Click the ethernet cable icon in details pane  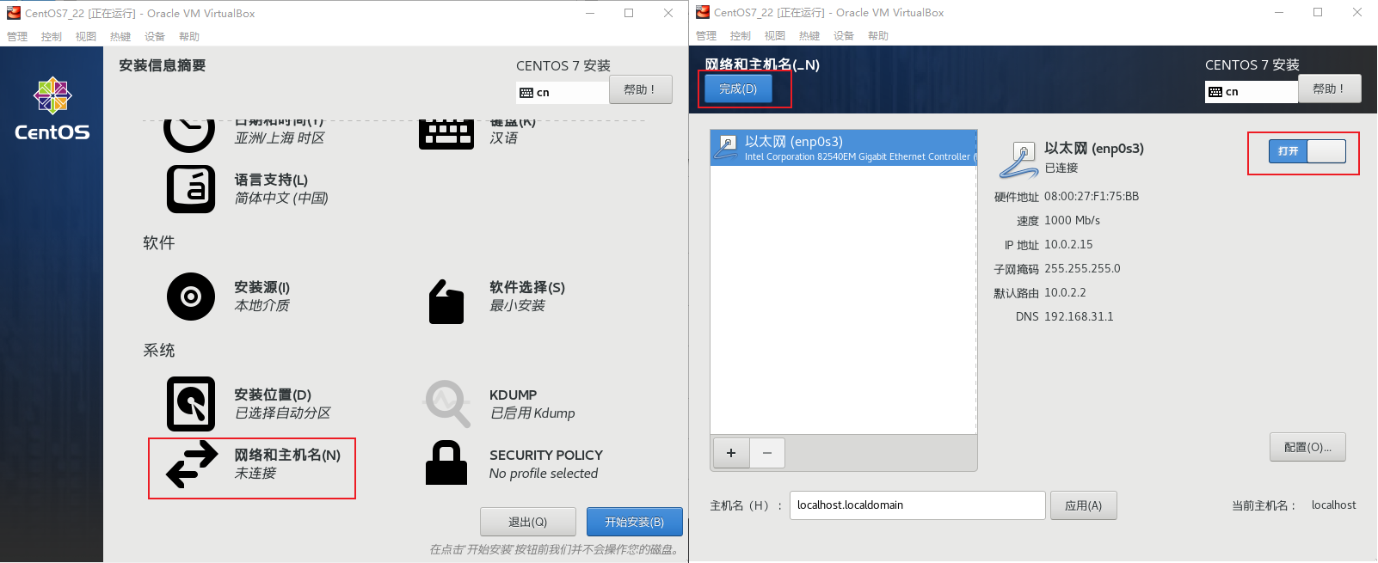tap(1018, 160)
